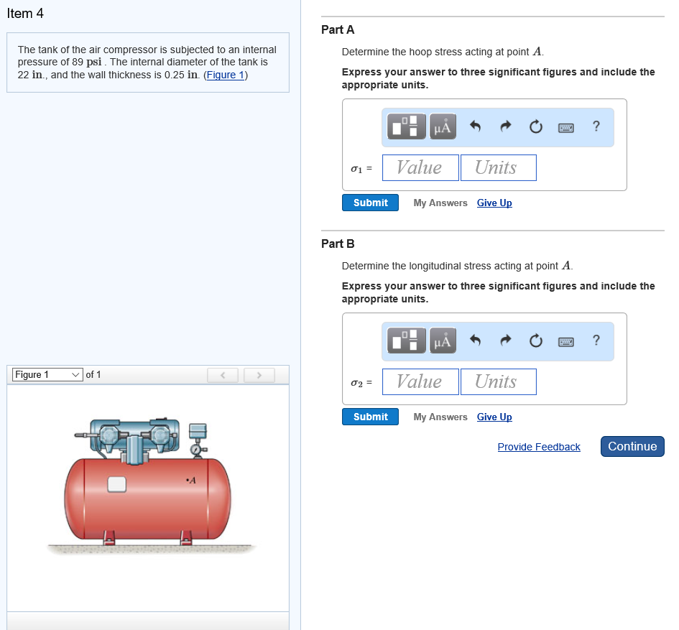Undo input using Part B toolbar arrow
Viewport: 679px width, 630px height.
coord(475,341)
